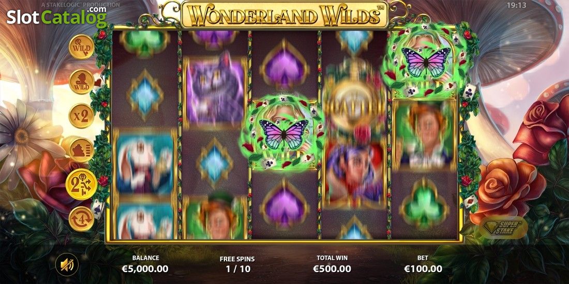Click the Free Spins counter

(x=237, y=265)
